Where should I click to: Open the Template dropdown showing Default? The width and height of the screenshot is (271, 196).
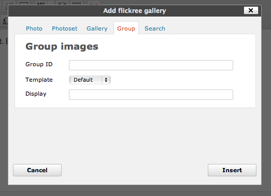(x=90, y=80)
